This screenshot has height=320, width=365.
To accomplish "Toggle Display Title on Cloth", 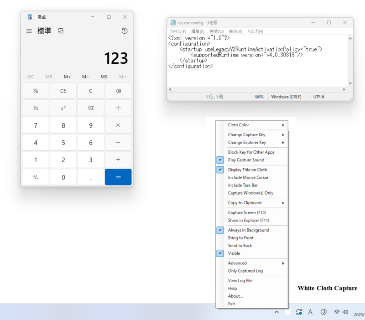I will pos(247,170).
